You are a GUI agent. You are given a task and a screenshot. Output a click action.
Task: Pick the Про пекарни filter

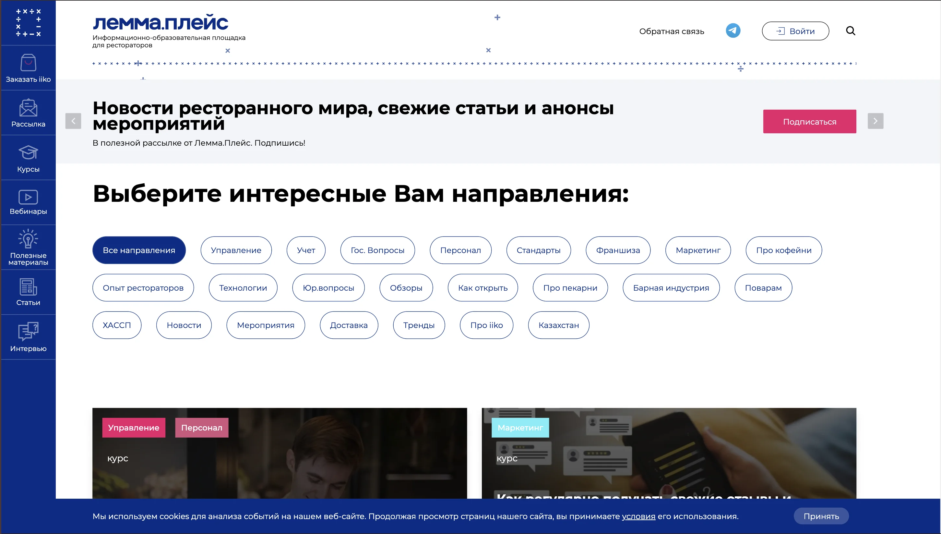click(x=570, y=288)
